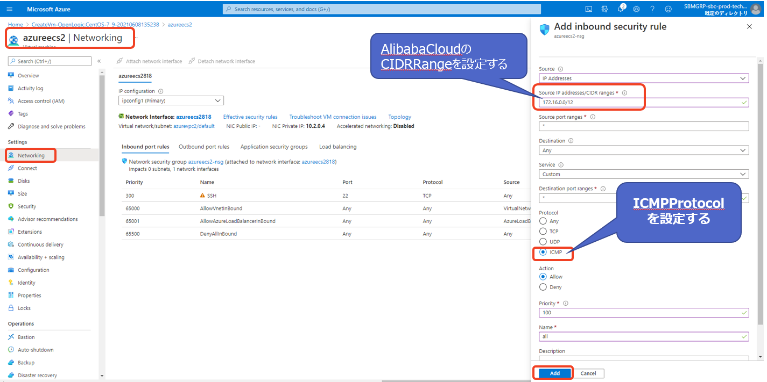Click the azurevpc2/default subnet link
The height and width of the screenshot is (382, 767).
194,126
